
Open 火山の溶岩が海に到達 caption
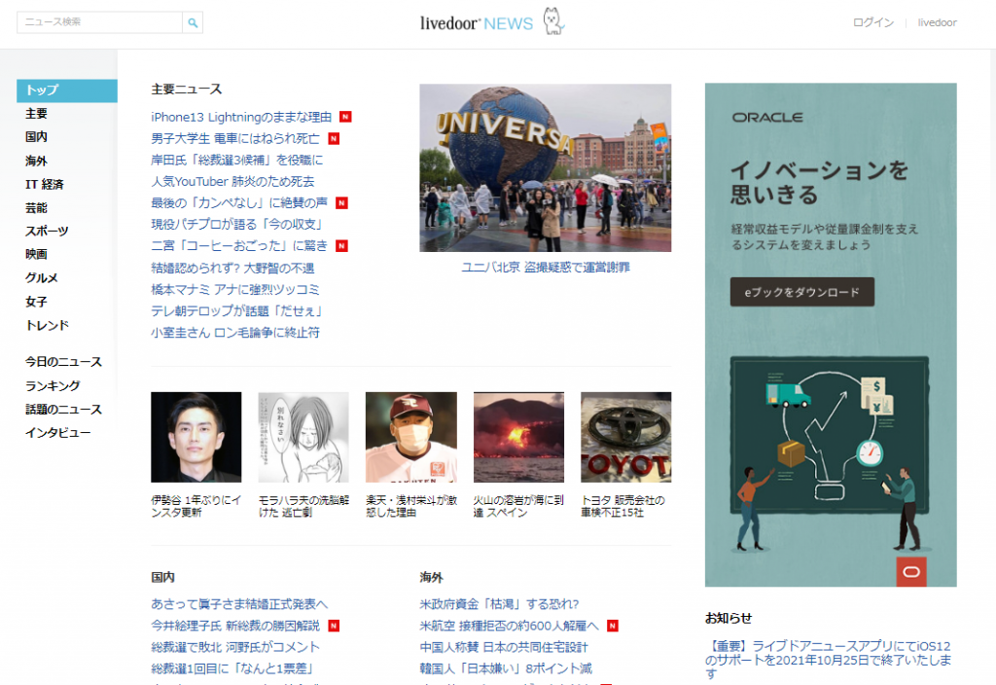coord(518,506)
